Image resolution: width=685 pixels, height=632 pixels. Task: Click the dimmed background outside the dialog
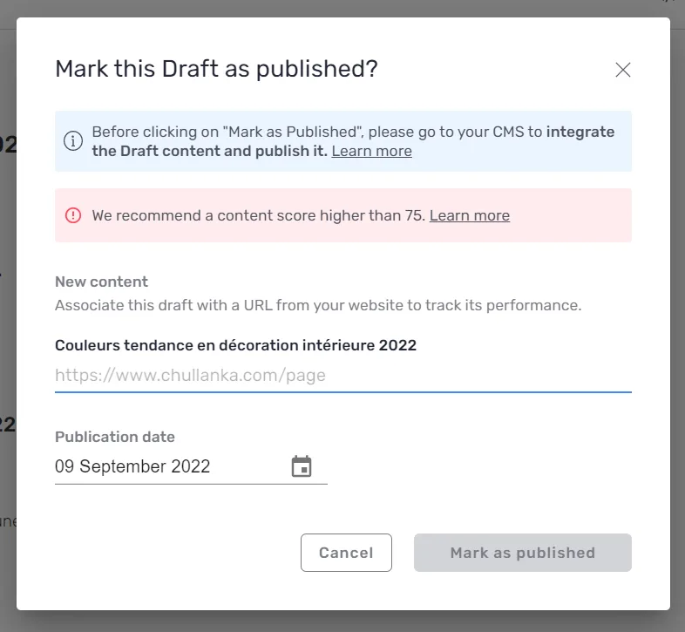(x=677, y=306)
